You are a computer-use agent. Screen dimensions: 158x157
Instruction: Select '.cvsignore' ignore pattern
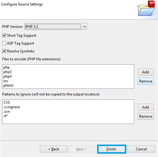coord(12,107)
